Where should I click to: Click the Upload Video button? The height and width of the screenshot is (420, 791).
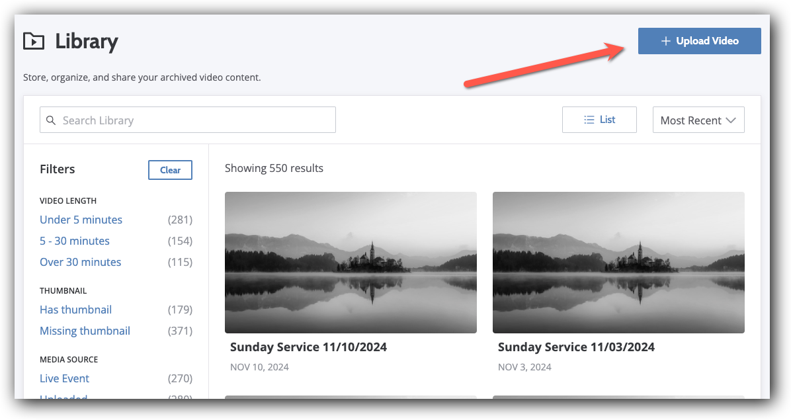click(x=699, y=41)
